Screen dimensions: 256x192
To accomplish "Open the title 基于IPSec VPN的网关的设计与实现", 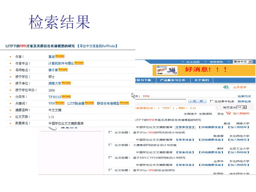I will (159, 132).
